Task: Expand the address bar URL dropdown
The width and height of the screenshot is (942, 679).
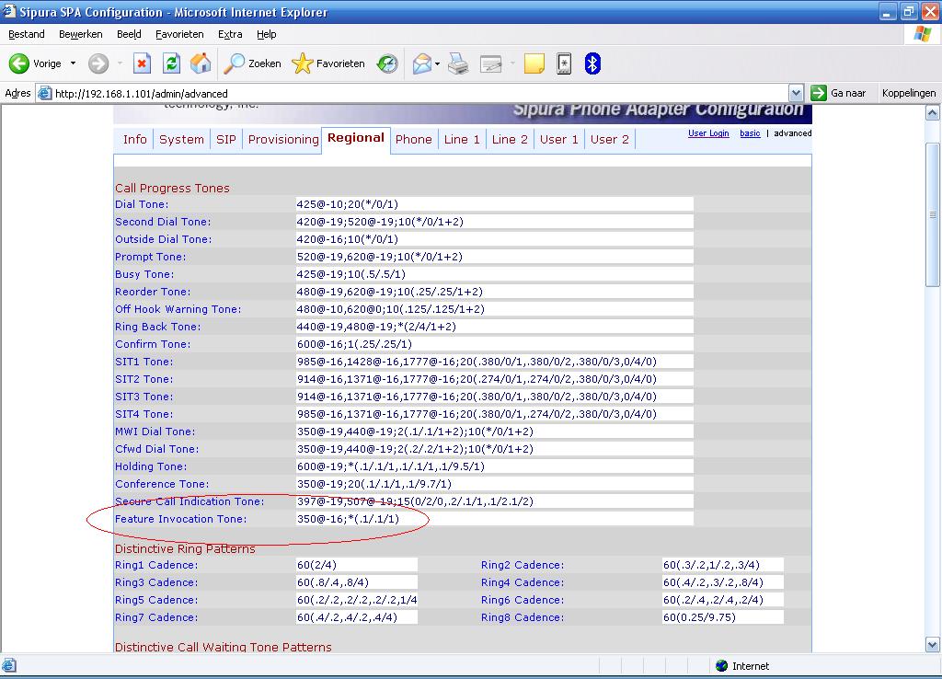Action: [x=796, y=93]
